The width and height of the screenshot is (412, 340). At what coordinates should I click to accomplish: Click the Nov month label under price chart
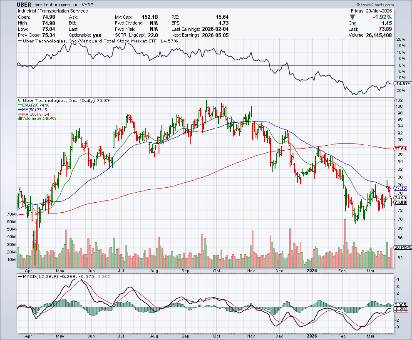click(x=251, y=271)
